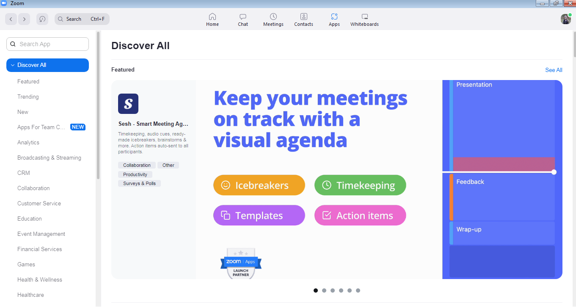The height and width of the screenshot is (307, 576).
Task: Select Broadcasting & Streaming category
Action: (x=49, y=158)
